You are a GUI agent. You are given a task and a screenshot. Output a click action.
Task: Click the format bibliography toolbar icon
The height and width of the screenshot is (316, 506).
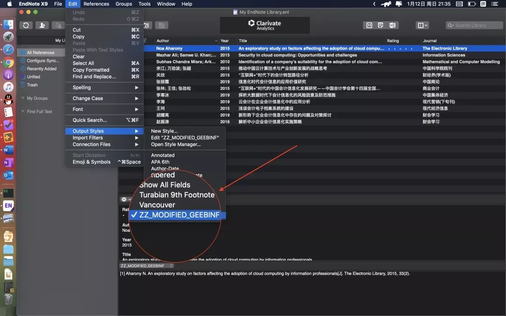pos(381,25)
